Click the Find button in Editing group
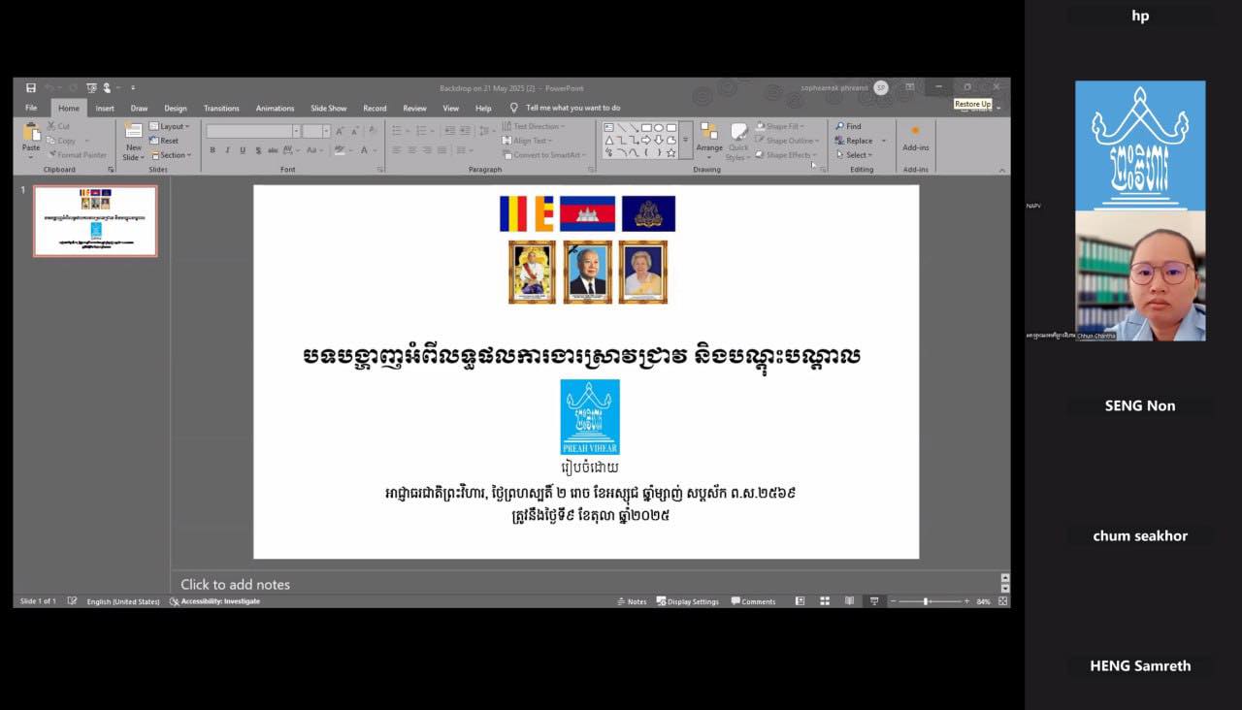 [848, 126]
